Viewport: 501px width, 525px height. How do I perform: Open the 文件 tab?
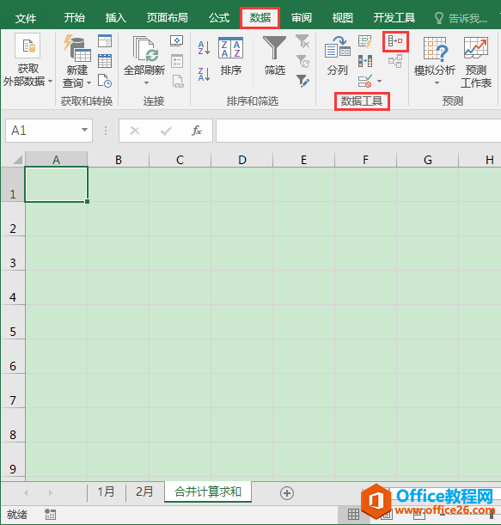(x=26, y=18)
